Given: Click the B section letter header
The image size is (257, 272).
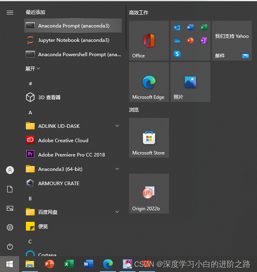Looking at the screenshot, I should pos(30,199).
